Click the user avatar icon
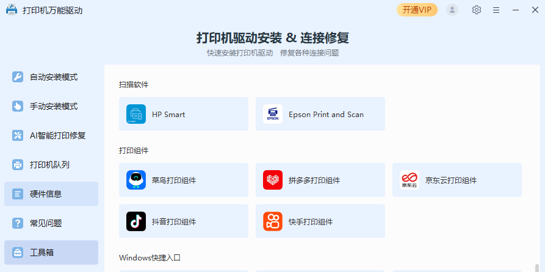Viewport: 545px width, 272px height. coord(452,10)
